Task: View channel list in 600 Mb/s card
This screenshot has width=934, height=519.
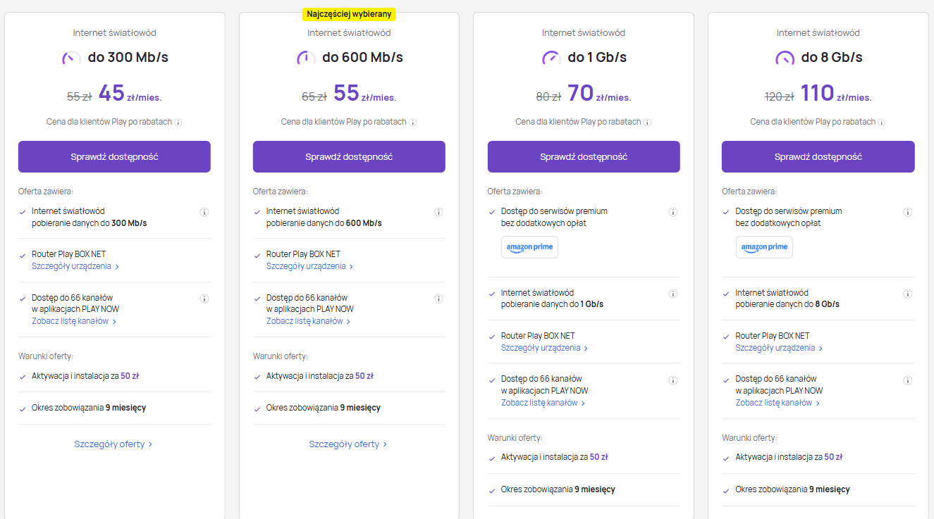Action: click(x=309, y=321)
